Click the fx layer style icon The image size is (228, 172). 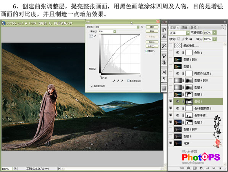point(189,168)
